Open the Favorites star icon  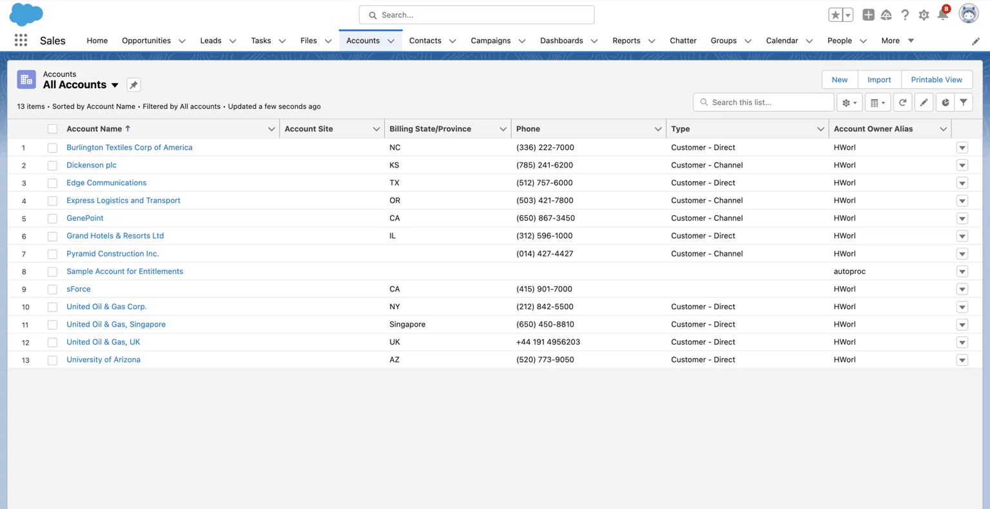coord(835,15)
